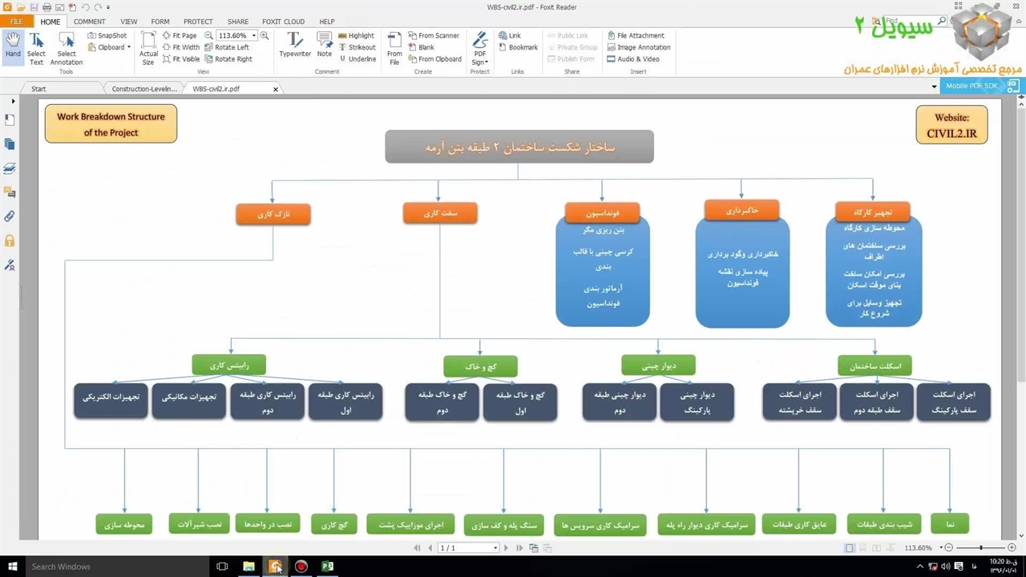This screenshot has width=1026, height=577.
Task: Click the Highlight tool in ribbon
Action: pos(356,35)
